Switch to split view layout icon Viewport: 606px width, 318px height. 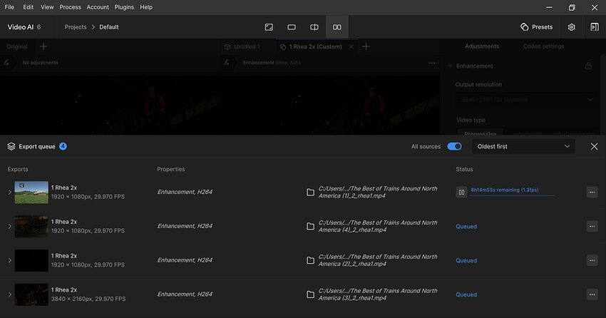[314, 27]
